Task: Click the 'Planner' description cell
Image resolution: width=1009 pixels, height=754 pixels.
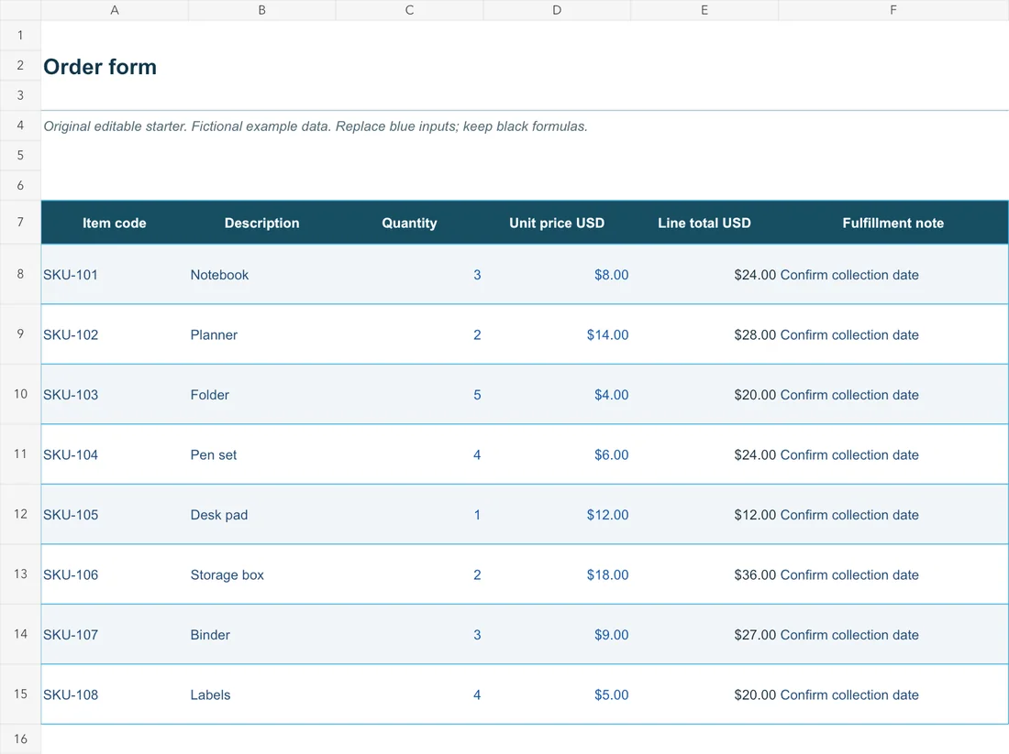Action: (x=262, y=334)
